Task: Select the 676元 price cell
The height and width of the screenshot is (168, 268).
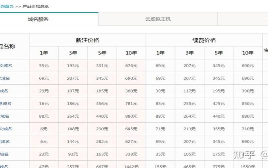Action: tap(131, 66)
